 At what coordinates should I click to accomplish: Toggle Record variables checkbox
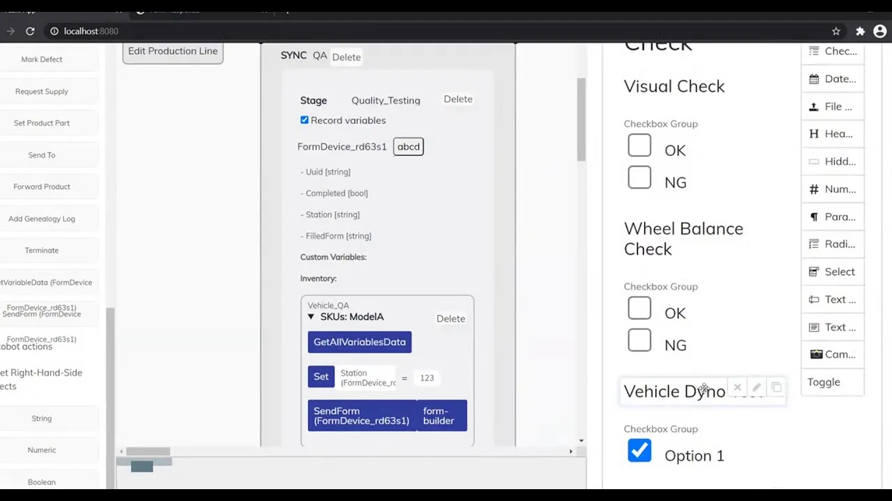pos(305,120)
